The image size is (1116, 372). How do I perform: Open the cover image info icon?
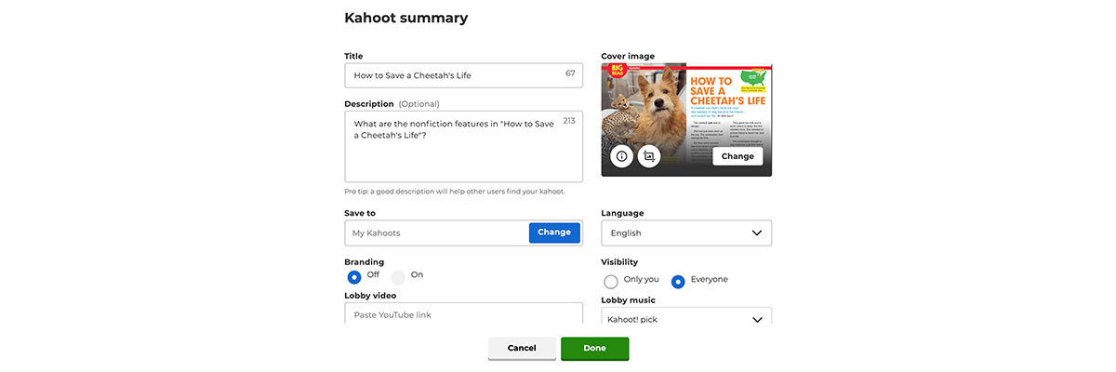622,156
